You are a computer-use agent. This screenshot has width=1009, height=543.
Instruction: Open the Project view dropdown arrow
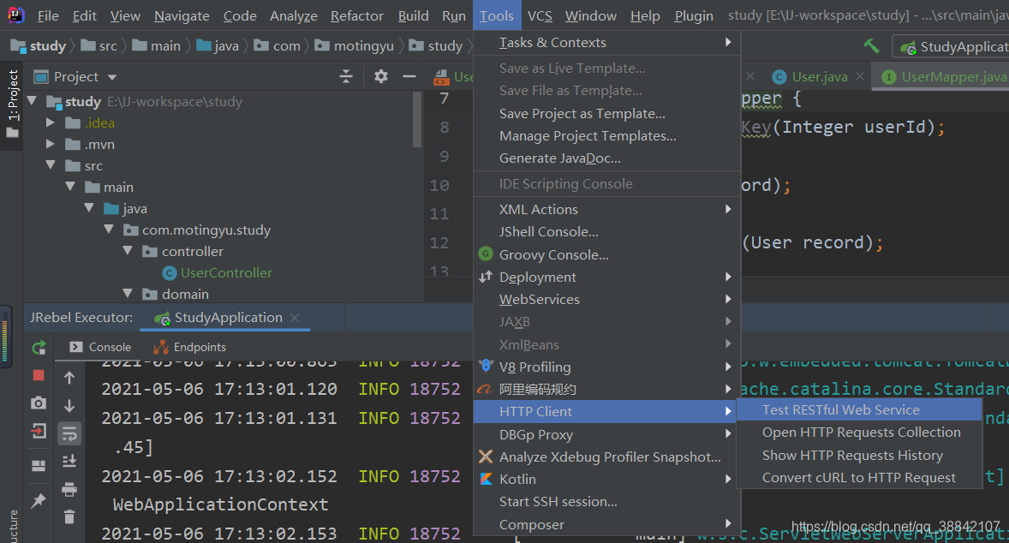pos(112,77)
